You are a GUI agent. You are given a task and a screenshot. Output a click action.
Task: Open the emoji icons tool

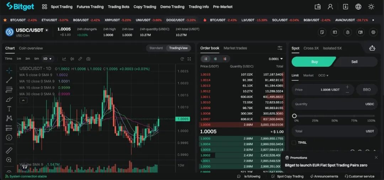coord(9,137)
